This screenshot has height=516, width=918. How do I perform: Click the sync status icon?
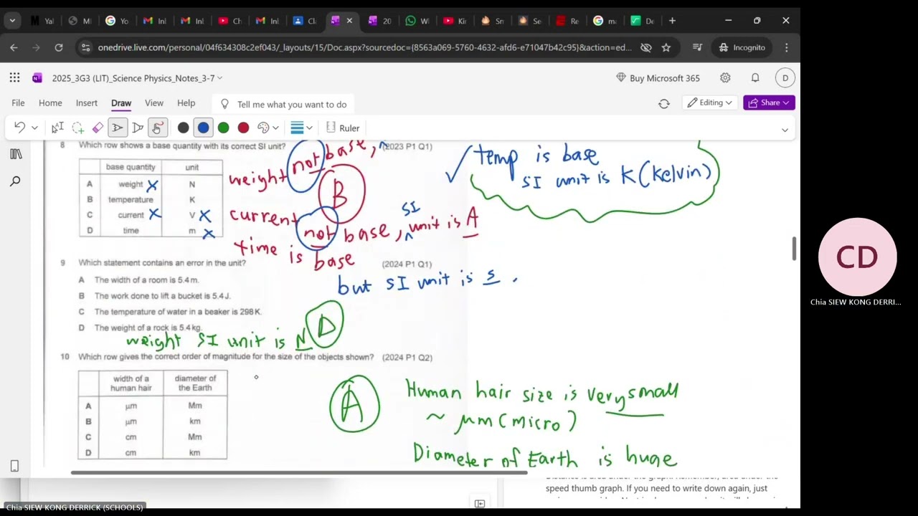(664, 103)
